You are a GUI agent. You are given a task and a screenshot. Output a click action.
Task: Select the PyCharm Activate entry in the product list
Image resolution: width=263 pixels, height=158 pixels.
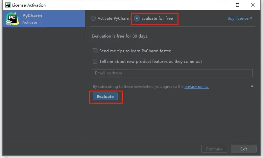pos(43,19)
